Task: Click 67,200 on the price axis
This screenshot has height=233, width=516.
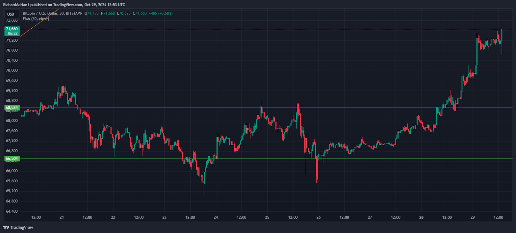Action: [12, 141]
